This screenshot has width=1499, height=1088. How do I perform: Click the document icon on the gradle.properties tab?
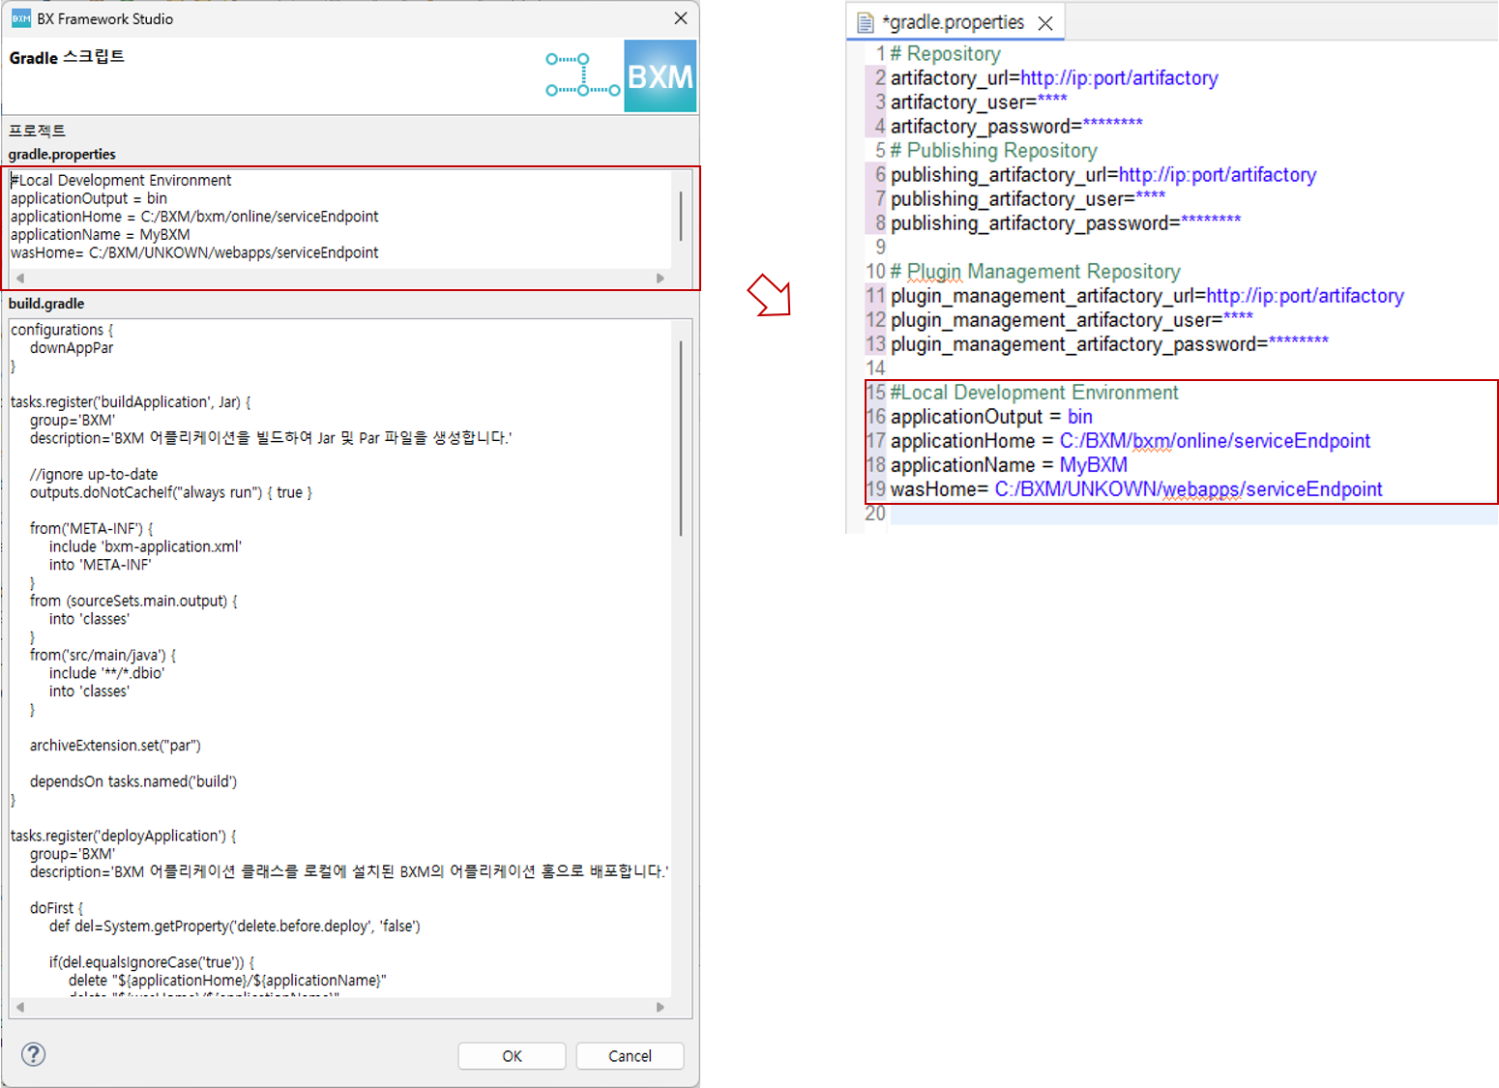pyautogui.click(x=864, y=21)
